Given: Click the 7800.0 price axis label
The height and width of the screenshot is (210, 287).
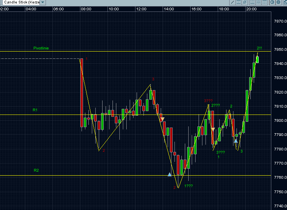Looking at the screenshot, I should [280, 121].
